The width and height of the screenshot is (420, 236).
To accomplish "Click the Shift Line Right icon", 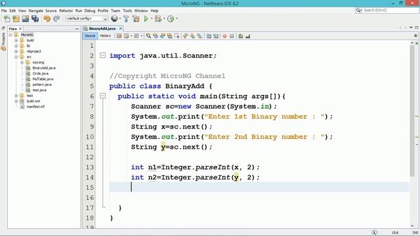I will pos(216,36).
